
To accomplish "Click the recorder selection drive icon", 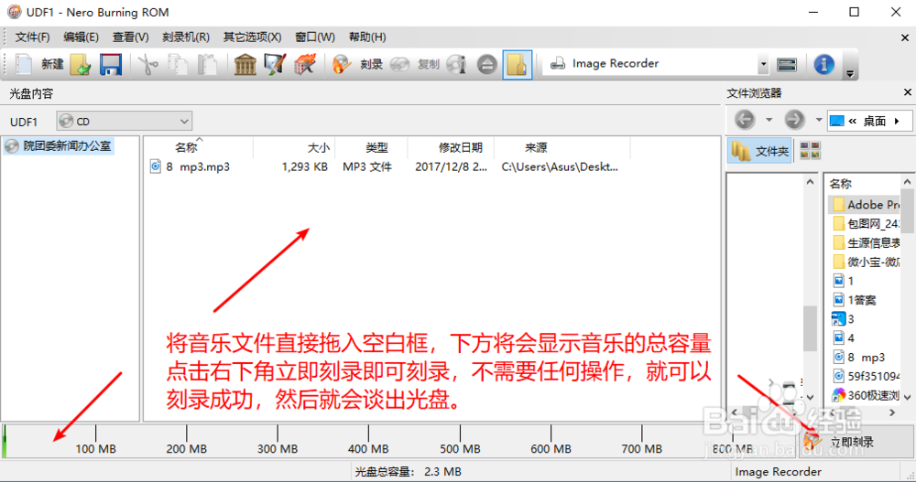I will pyautogui.click(x=787, y=64).
